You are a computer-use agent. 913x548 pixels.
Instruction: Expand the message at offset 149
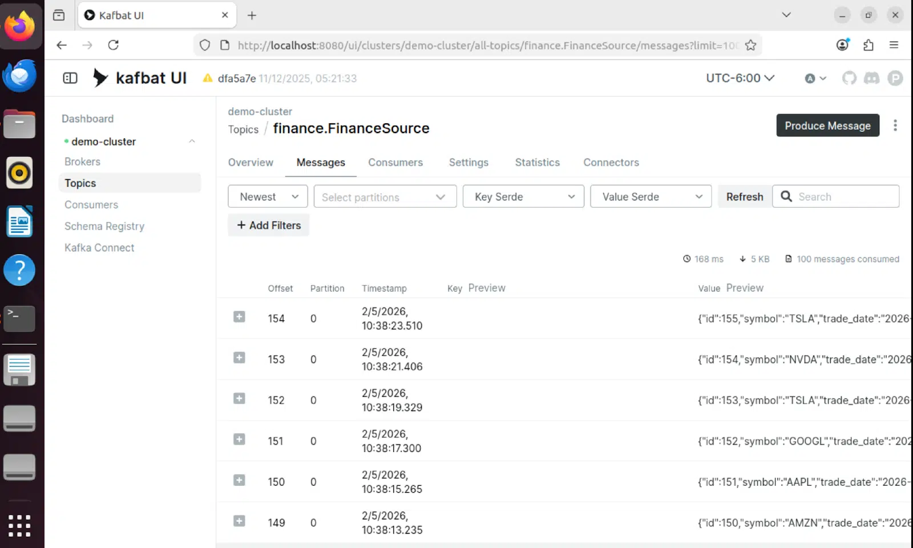click(x=239, y=521)
